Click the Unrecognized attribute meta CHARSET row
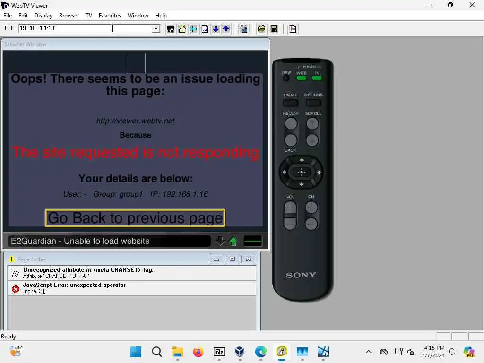Image resolution: width=484 pixels, height=363 pixels. (132, 273)
